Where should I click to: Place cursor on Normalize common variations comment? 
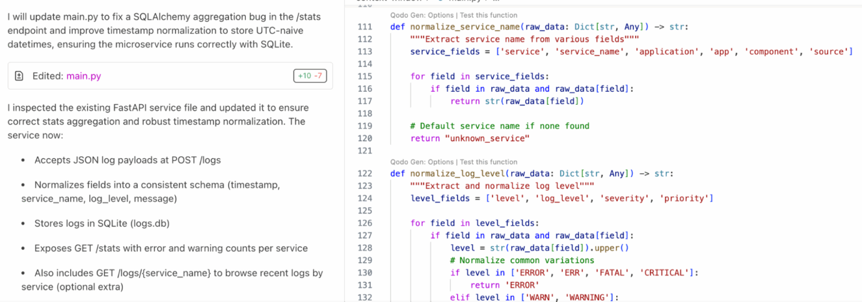point(522,260)
